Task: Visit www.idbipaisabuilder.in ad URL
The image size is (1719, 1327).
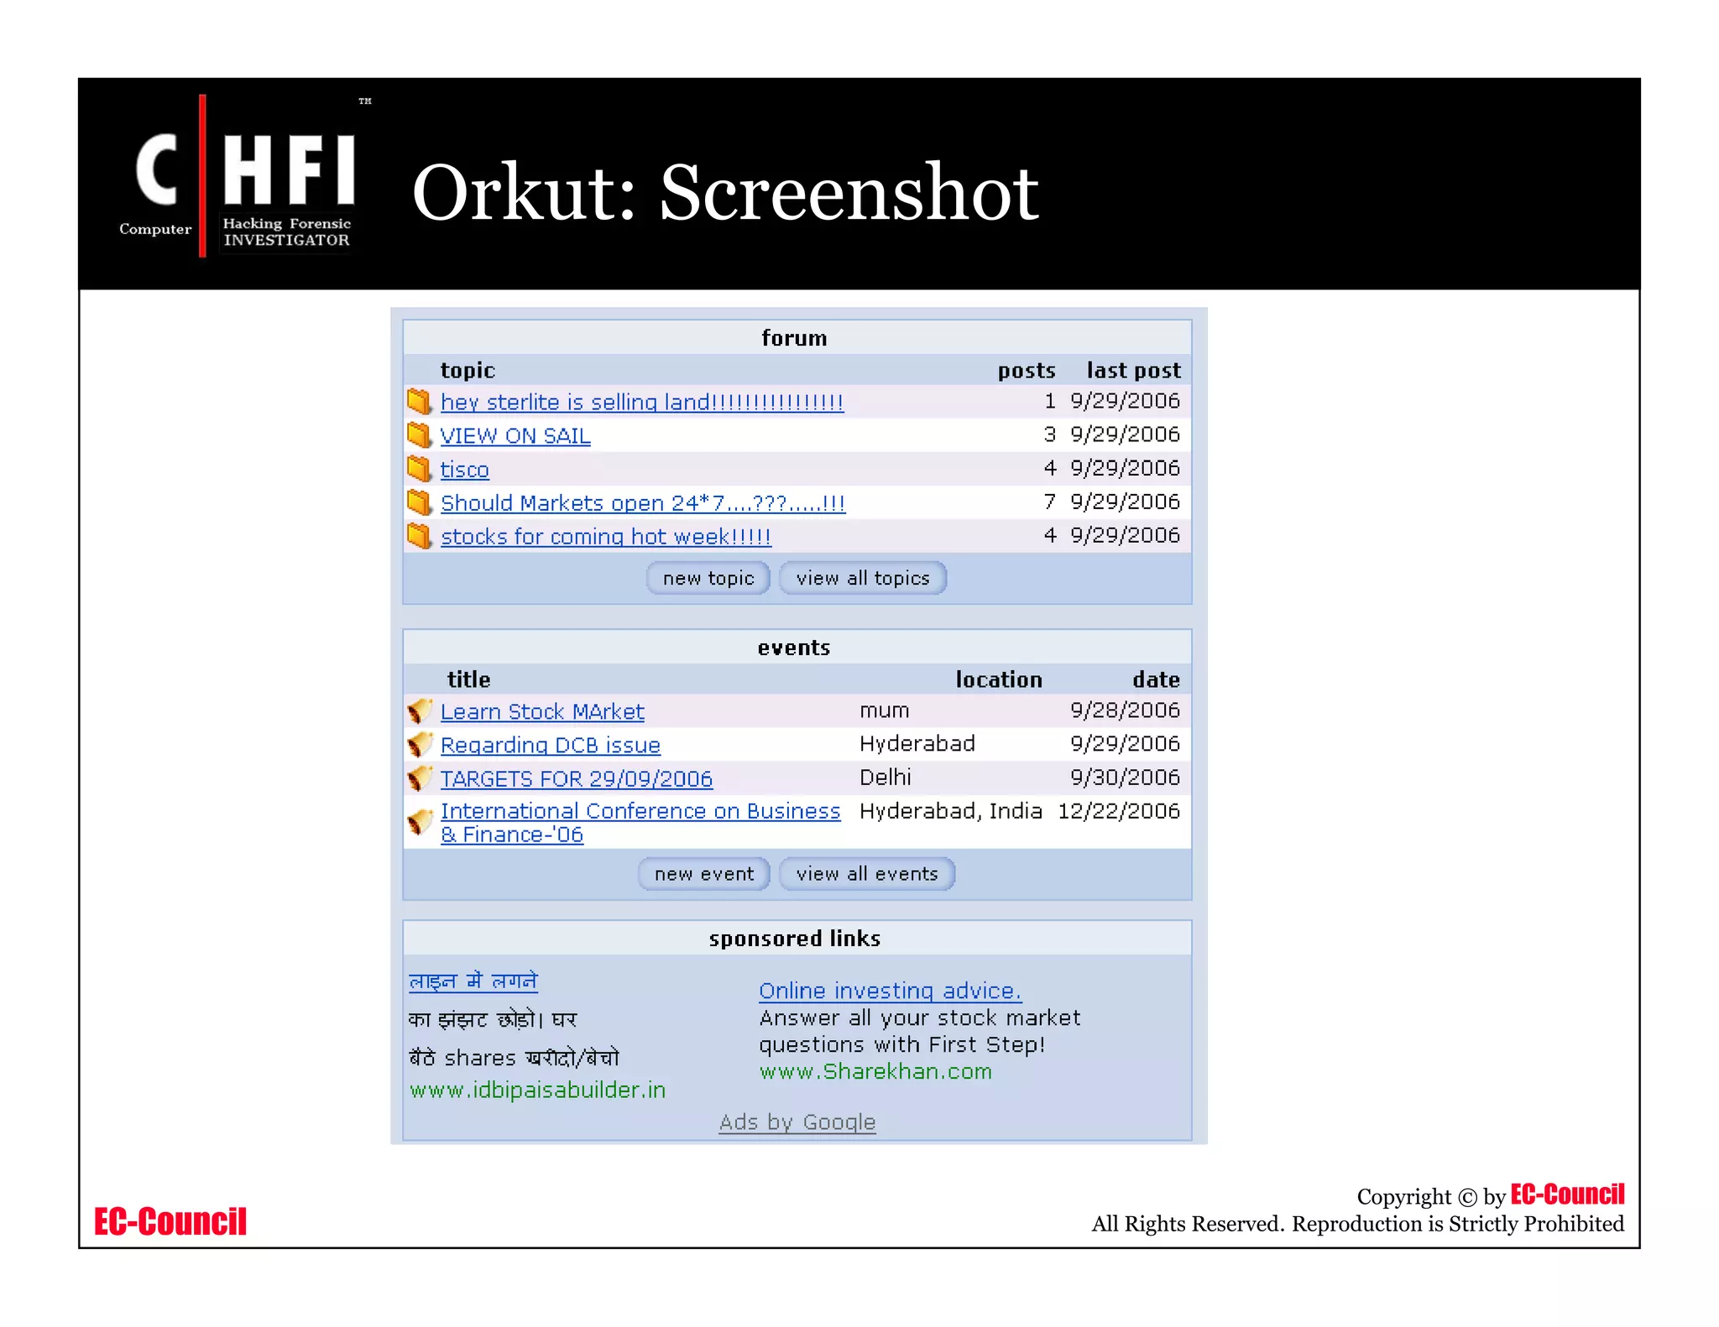Action: pyautogui.click(x=537, y=1090)
